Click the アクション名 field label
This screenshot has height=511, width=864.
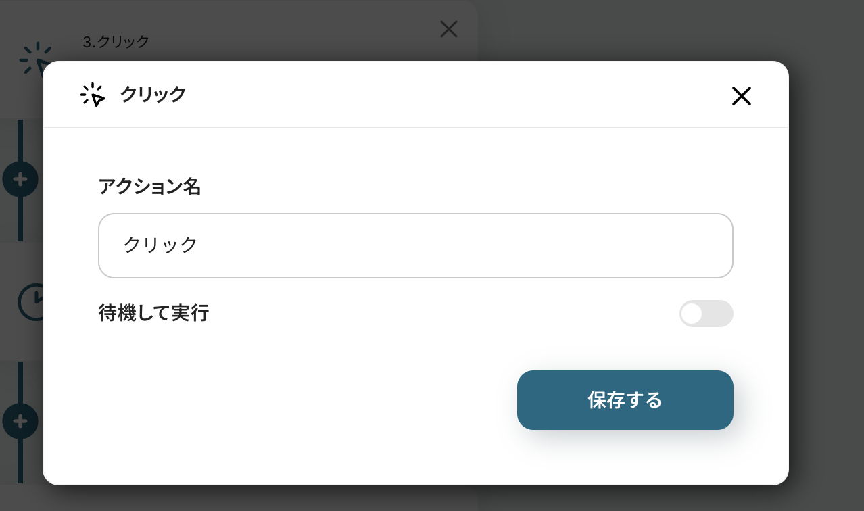149,187
